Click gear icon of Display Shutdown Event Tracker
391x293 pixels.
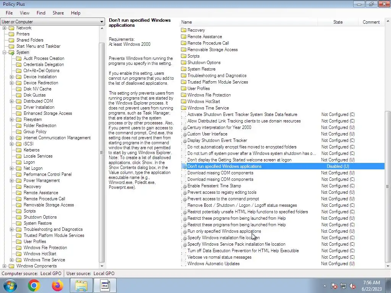[184, 140]
